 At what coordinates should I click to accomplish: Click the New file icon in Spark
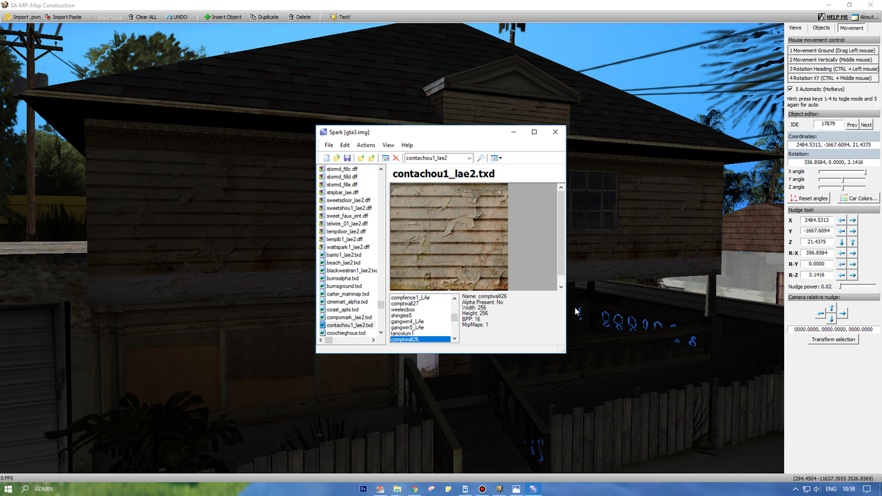[x=327, y=158]
